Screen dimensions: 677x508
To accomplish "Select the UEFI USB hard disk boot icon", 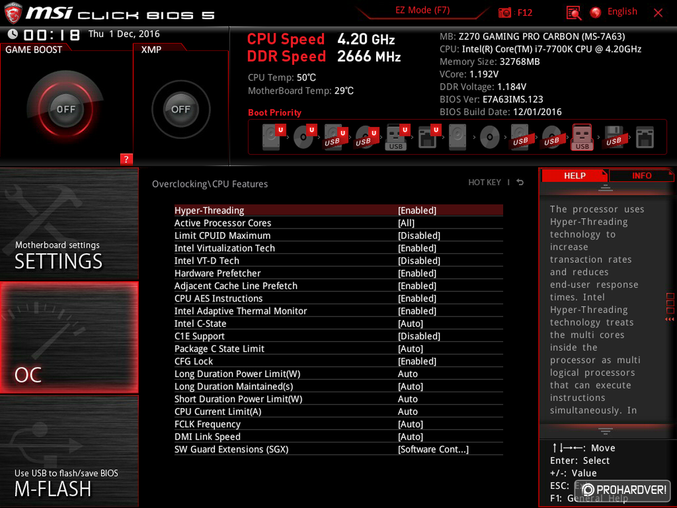I will pyautogui.click(x=334, y=137).
